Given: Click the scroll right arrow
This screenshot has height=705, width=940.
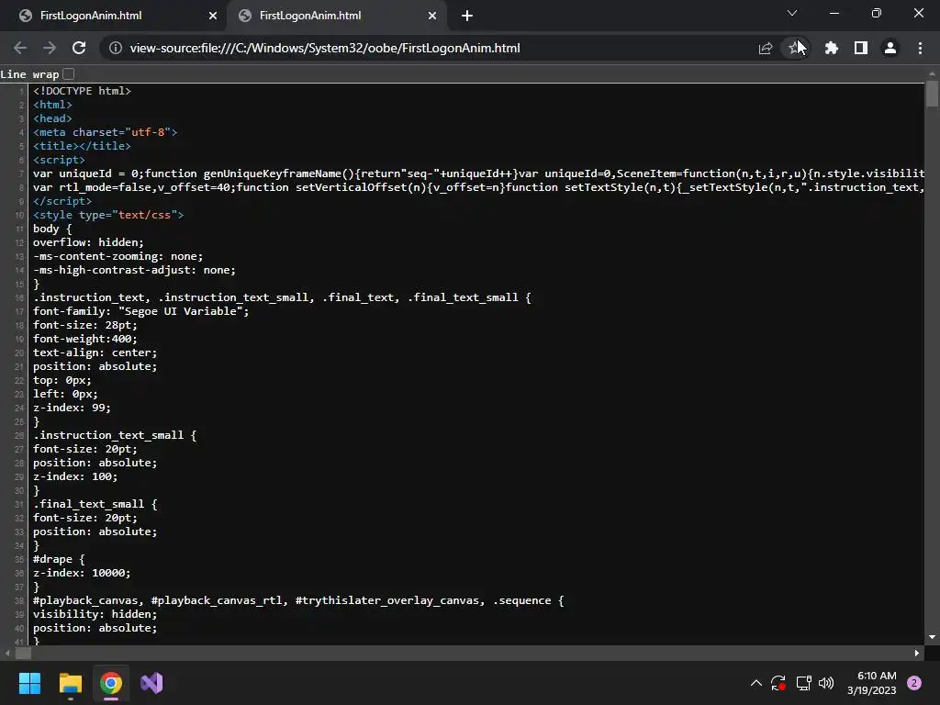Looking at the screenshot, I should [x=917, y=654].
